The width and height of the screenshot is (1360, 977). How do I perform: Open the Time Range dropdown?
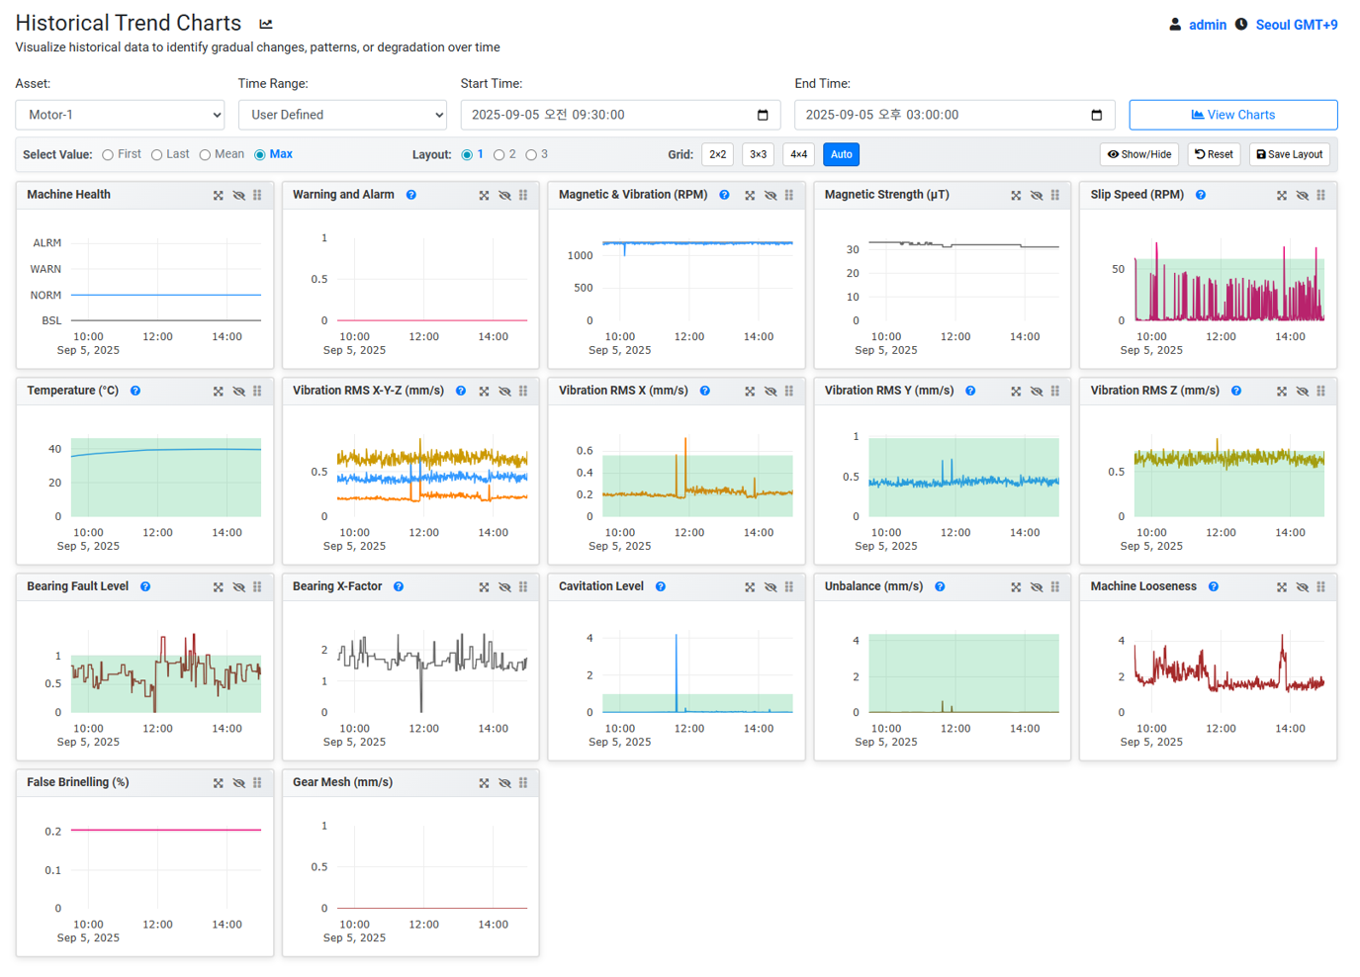pyautogui.click(x=342, y=115)
